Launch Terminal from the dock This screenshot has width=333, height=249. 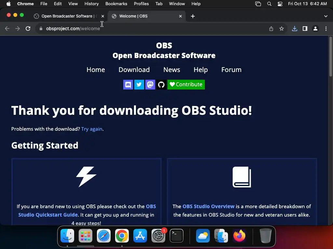(177, 236)
